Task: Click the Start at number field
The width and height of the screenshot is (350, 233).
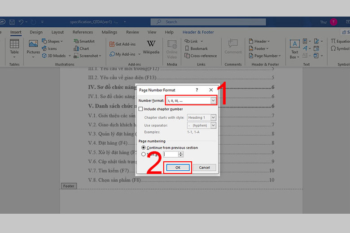Action: click(171, 154)
